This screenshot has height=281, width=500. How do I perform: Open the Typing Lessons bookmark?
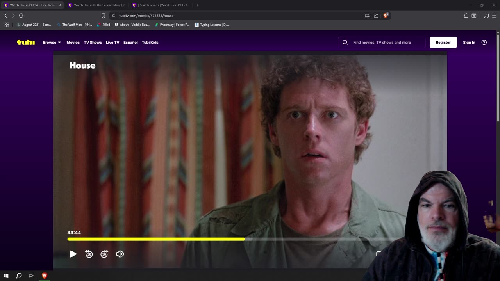pyautogui.click(x=212, y=25)
